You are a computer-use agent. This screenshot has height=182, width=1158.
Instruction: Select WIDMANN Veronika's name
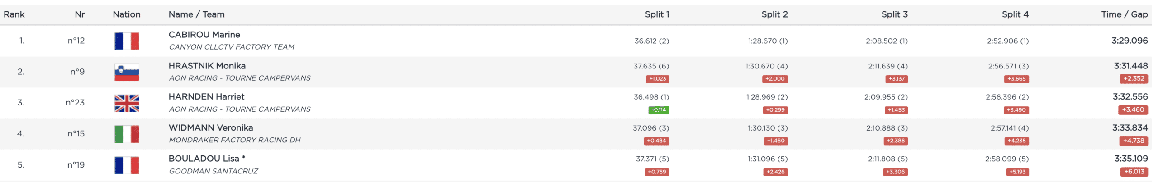coord(211,128)
